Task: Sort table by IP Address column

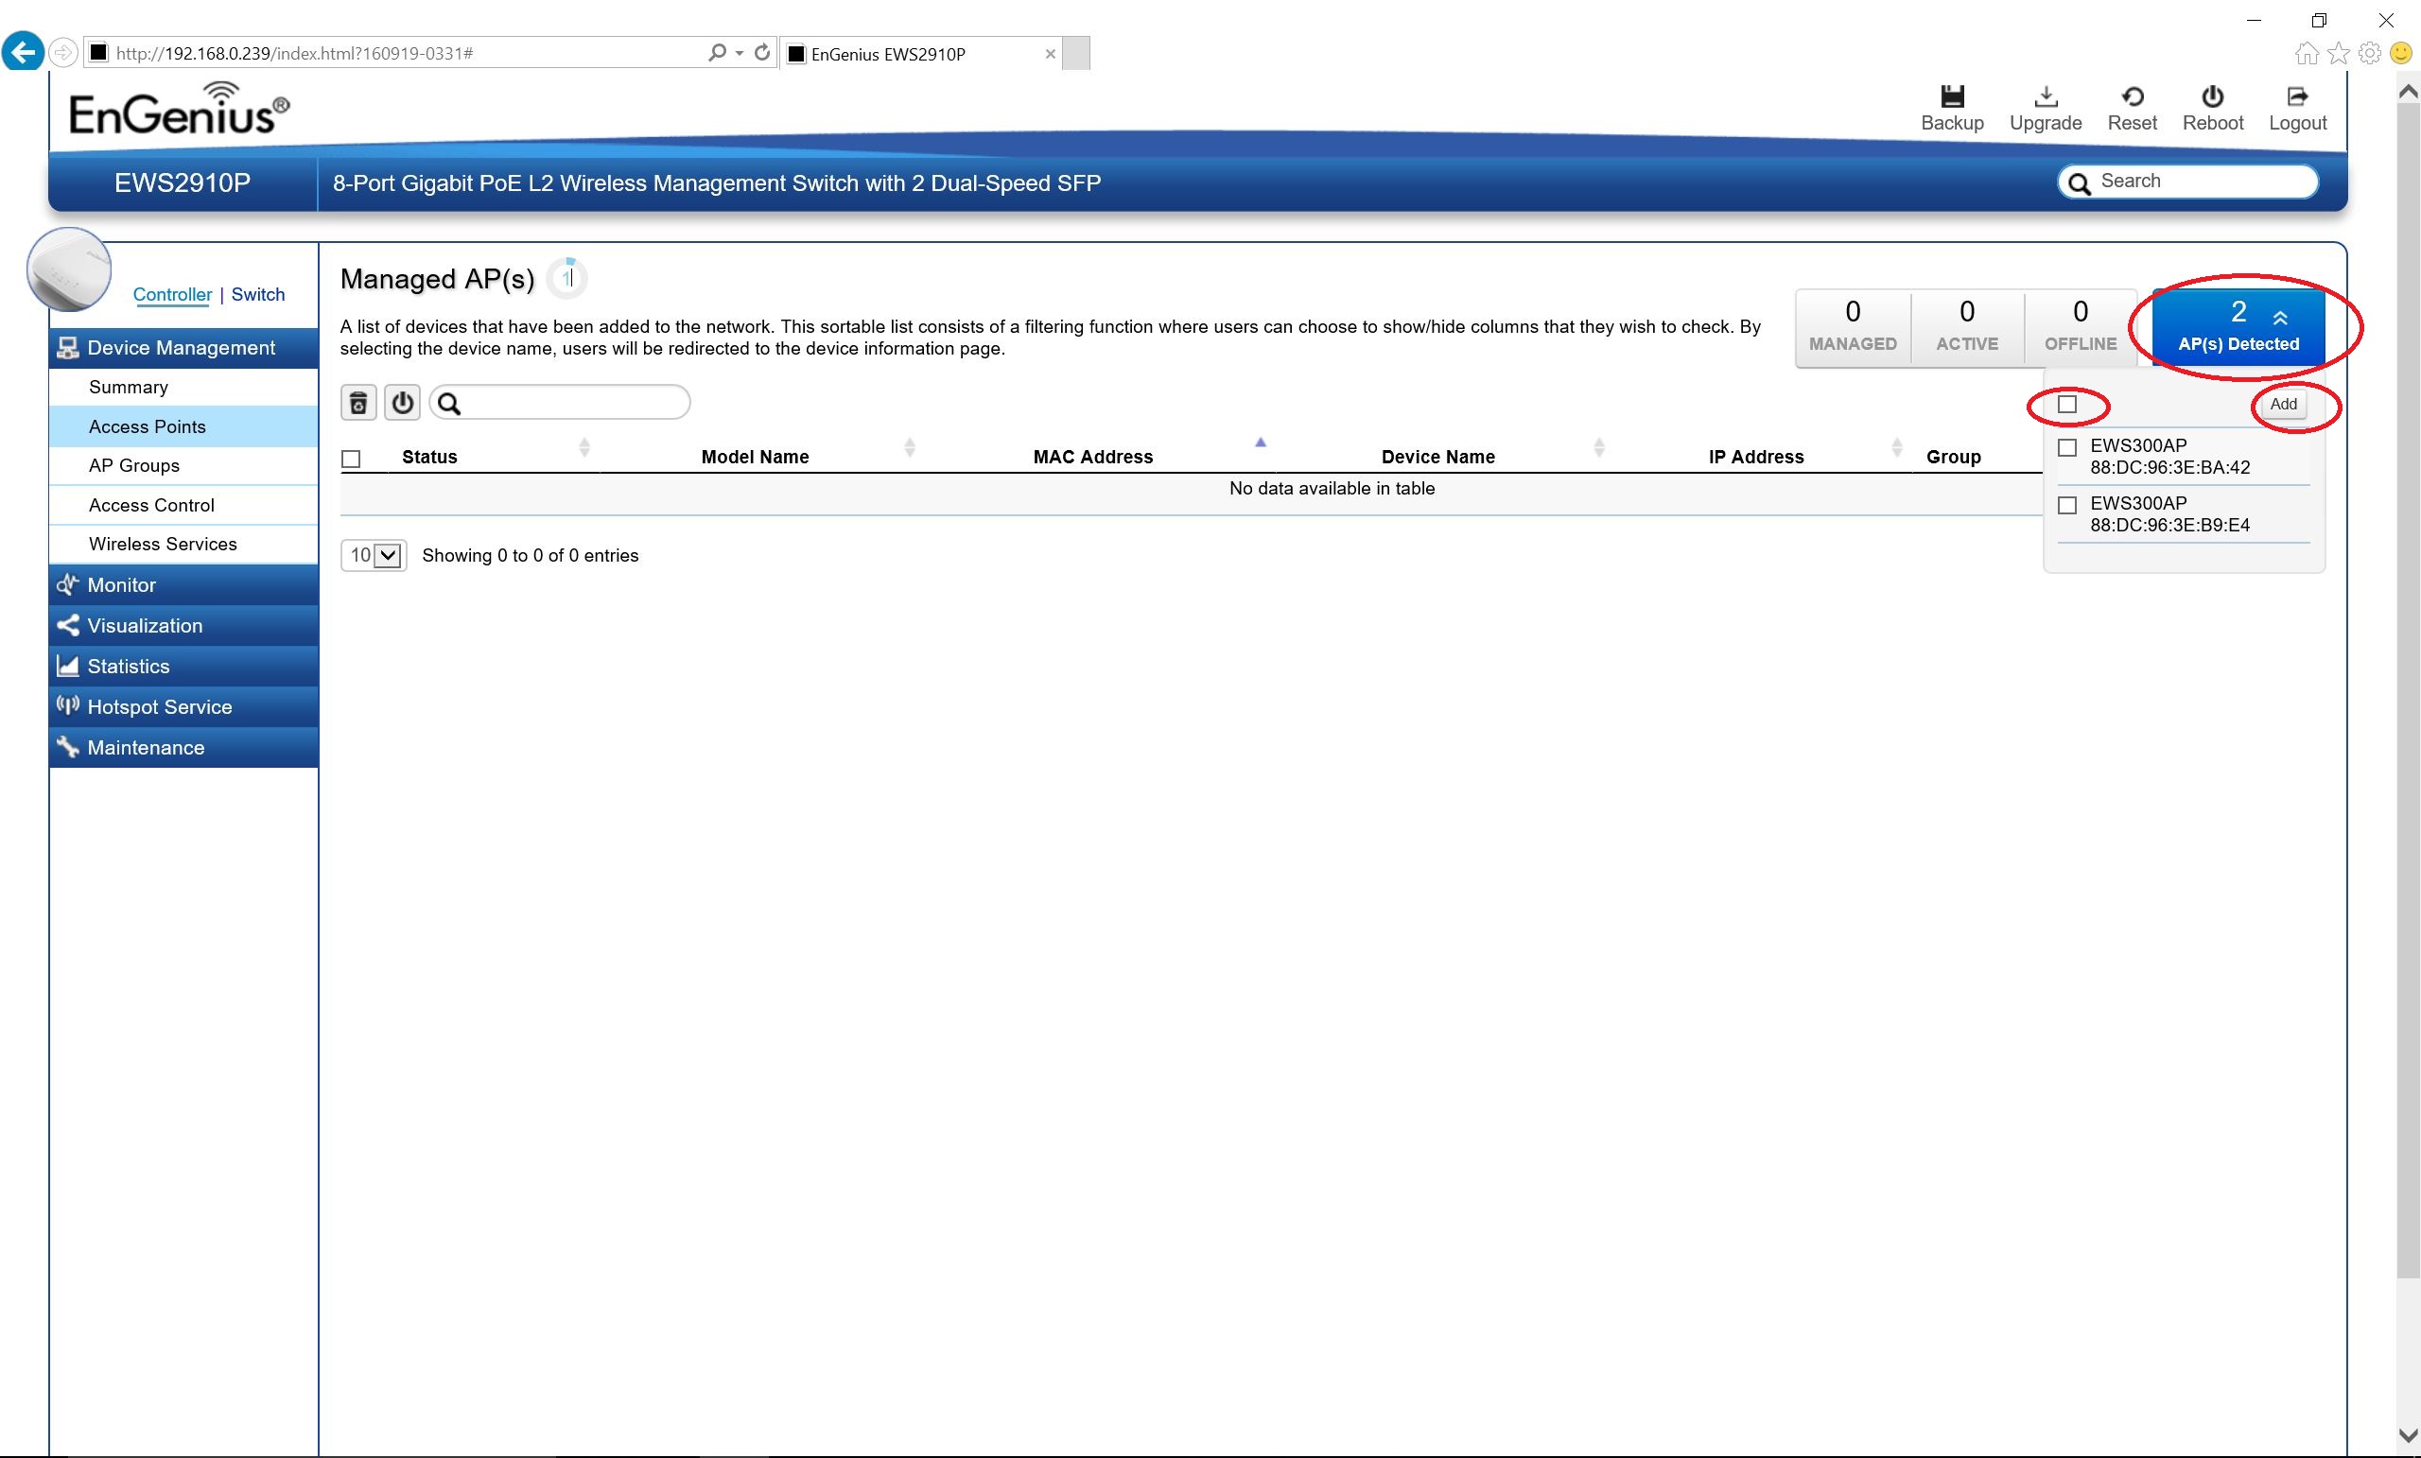Action: click(1756, 457)
